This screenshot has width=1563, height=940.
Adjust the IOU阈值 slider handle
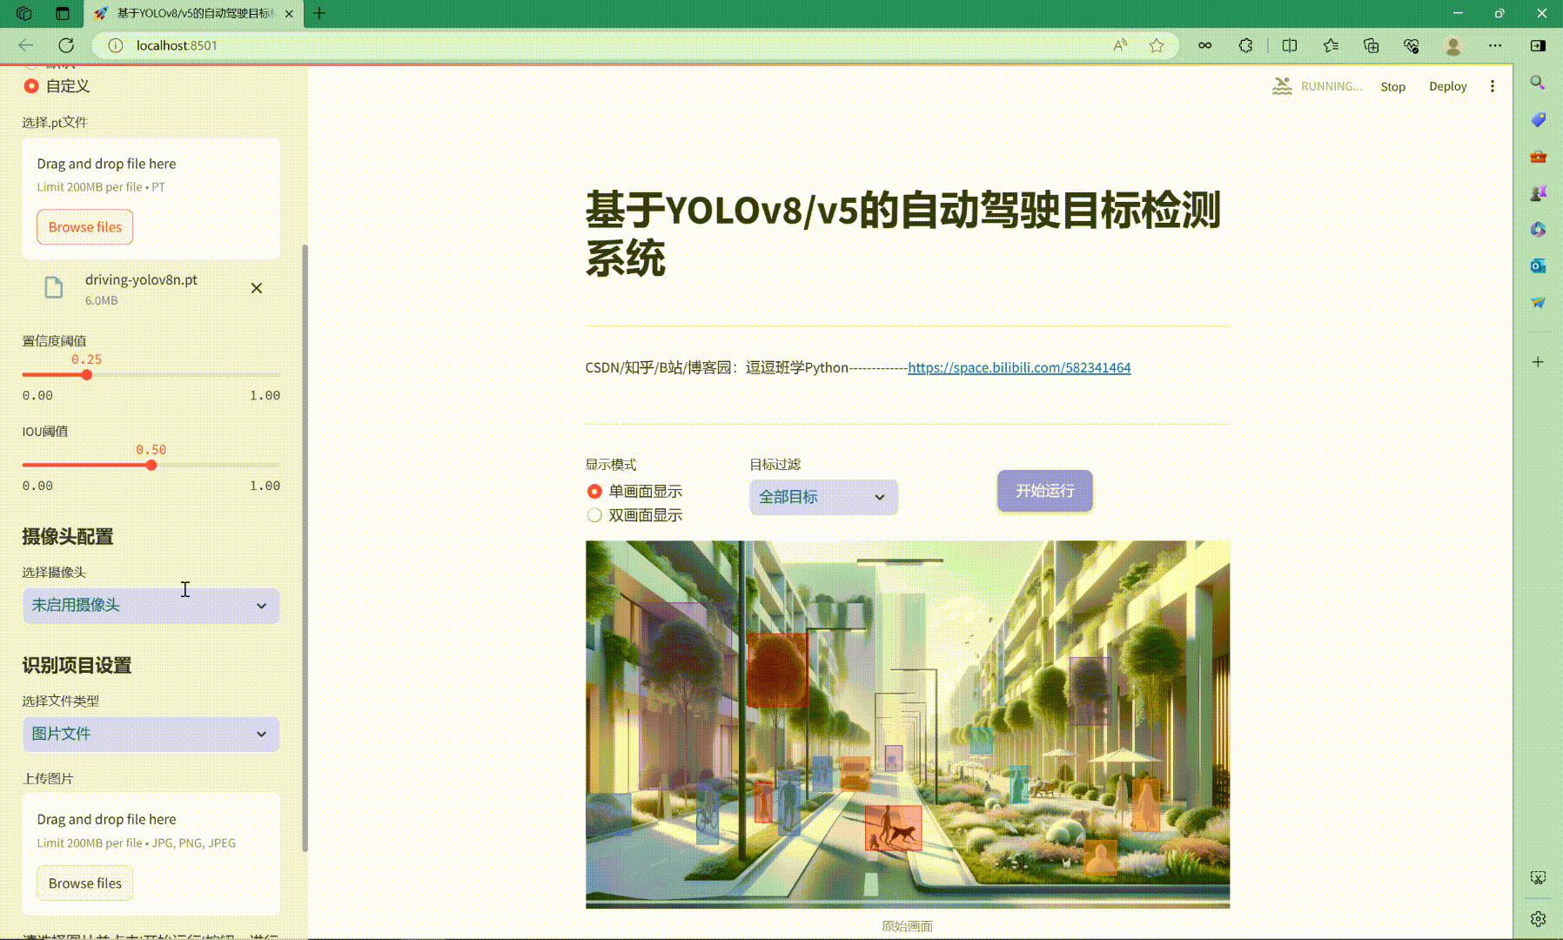click(x=151, y=466)
